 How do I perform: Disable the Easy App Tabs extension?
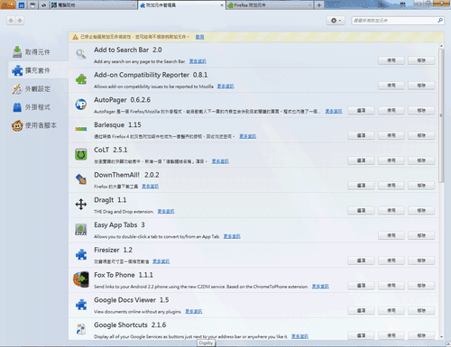(391, 235)
